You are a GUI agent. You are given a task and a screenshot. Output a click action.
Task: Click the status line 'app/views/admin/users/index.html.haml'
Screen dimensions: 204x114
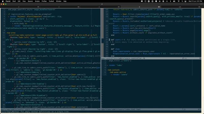coord(151,109)
